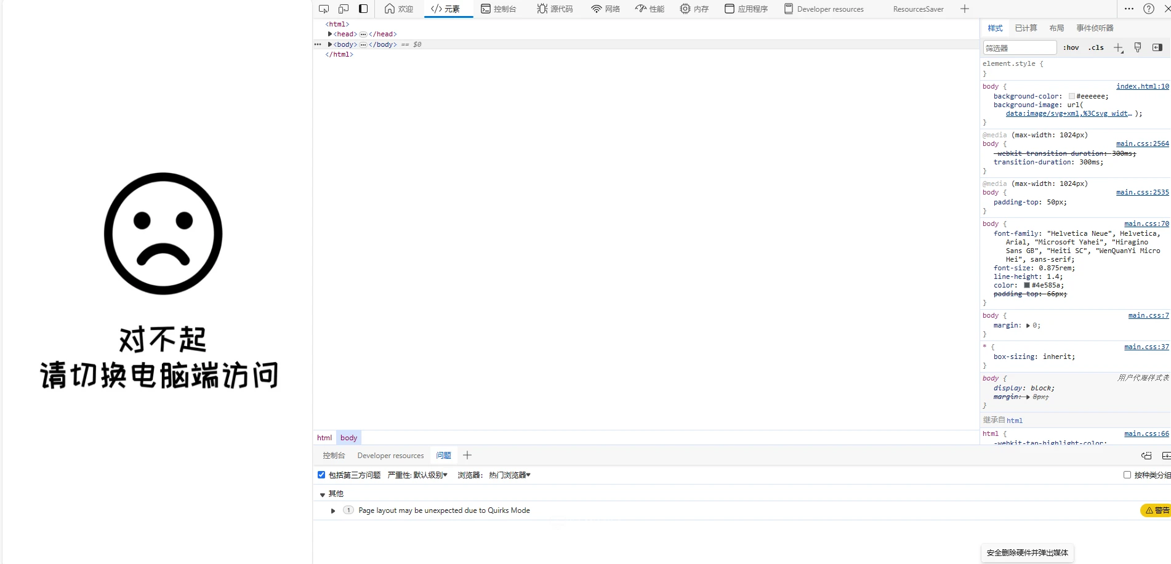
Task: Open the 事件侦听器 event listeners tab
Action: tap(1095, 28)
